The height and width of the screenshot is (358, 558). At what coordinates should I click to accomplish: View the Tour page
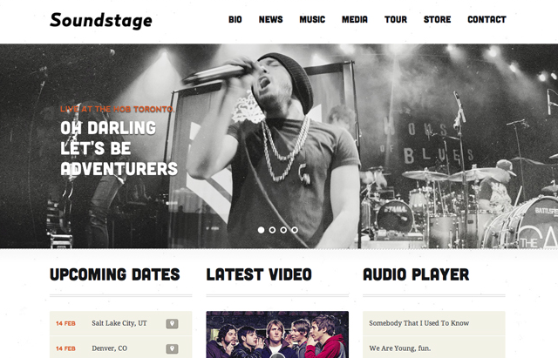(396, 19)
